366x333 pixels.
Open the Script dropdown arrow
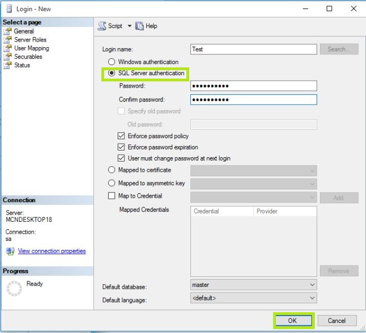(130, 26)
